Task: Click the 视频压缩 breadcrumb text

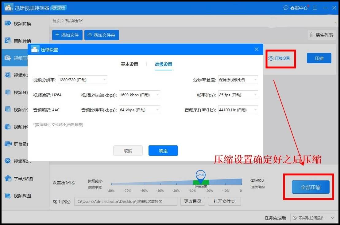Action: tap(74, 21)
